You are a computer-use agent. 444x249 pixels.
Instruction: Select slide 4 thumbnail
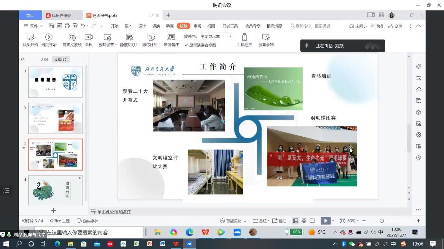pyautogui.click(x=55, y=190)
